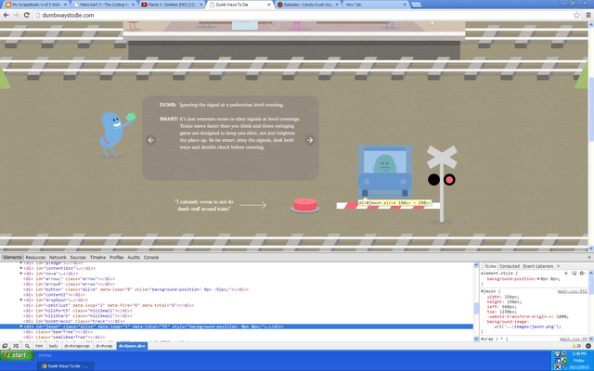Click the dock/undock DevTools icon
Image resolution: width=594 pixels, height=371 pixels.
point(5,346)
